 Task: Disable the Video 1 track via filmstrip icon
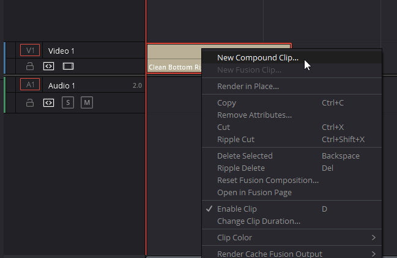[68, 66]
